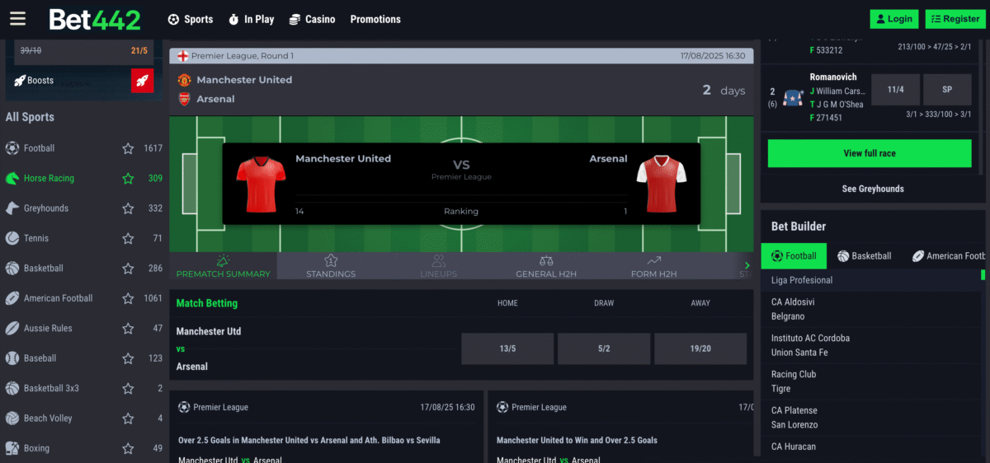Click the Bet442 logo

(94, 19)
